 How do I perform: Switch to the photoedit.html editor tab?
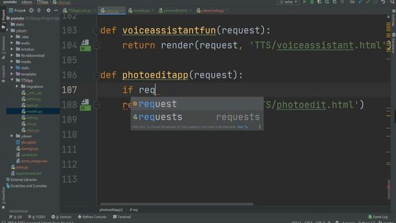coord(175,11)
